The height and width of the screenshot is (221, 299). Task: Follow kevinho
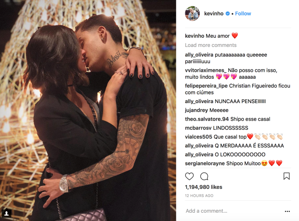coord(243,13)
